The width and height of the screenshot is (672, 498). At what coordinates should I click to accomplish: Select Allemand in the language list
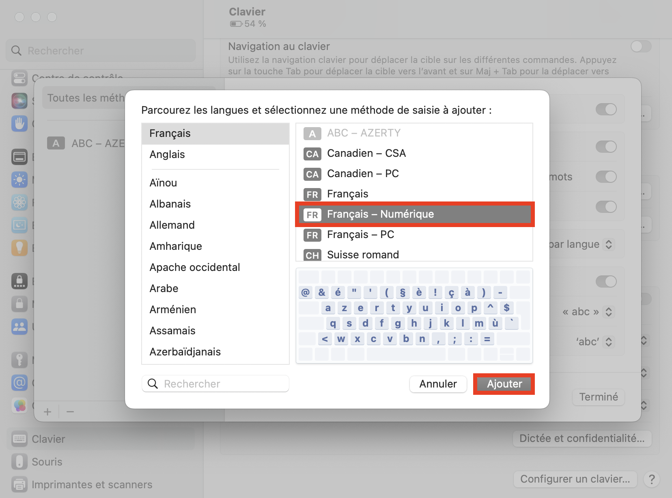coord(172,225)
